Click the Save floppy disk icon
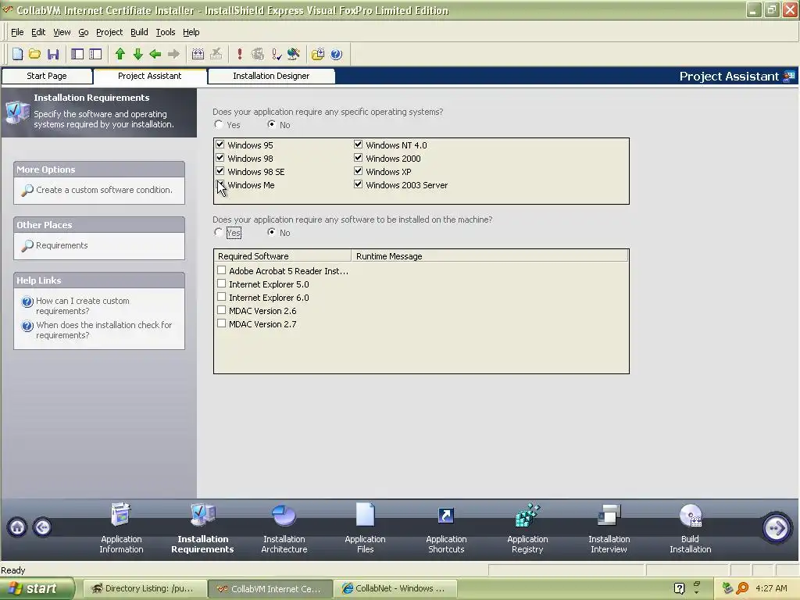Screen dimensions: 800x600 point(53,54)
